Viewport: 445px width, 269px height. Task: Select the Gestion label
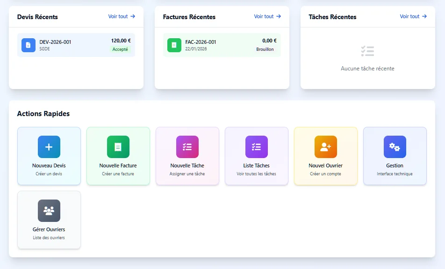pyautogui.click(x=395, y=166)
